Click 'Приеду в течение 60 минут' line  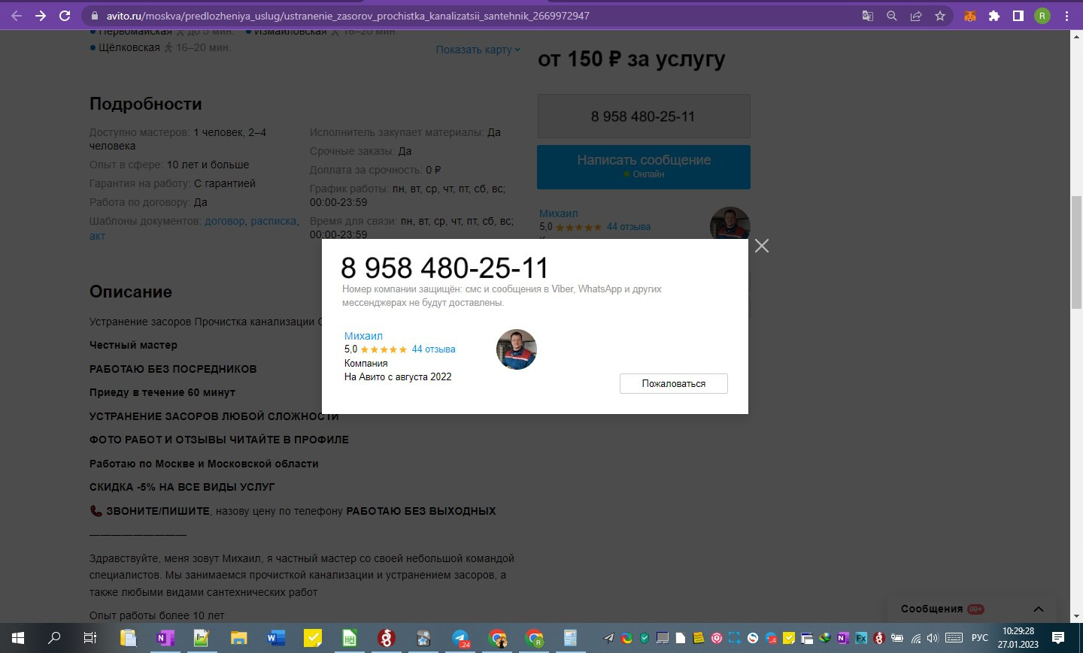162,392
